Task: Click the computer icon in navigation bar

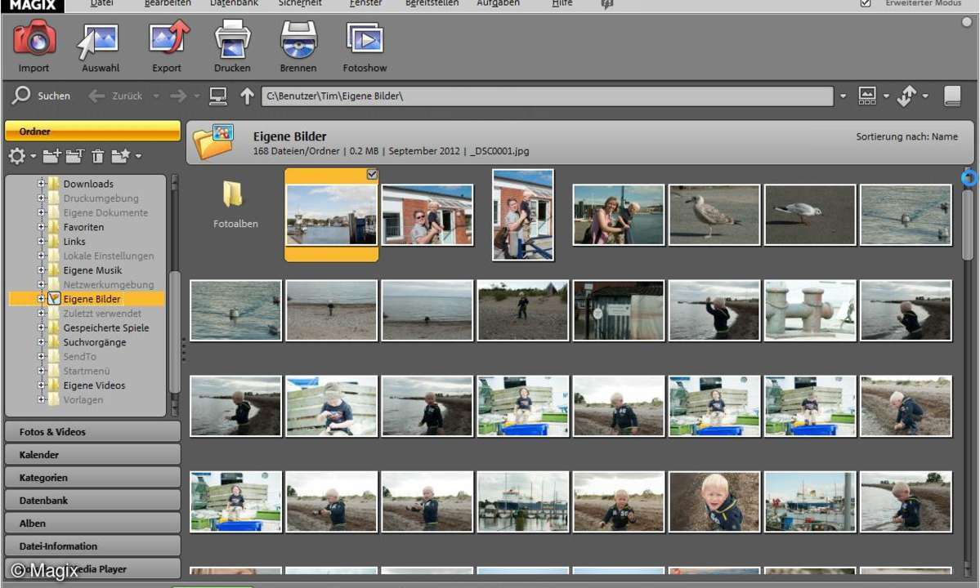Action: coord(218,96)
